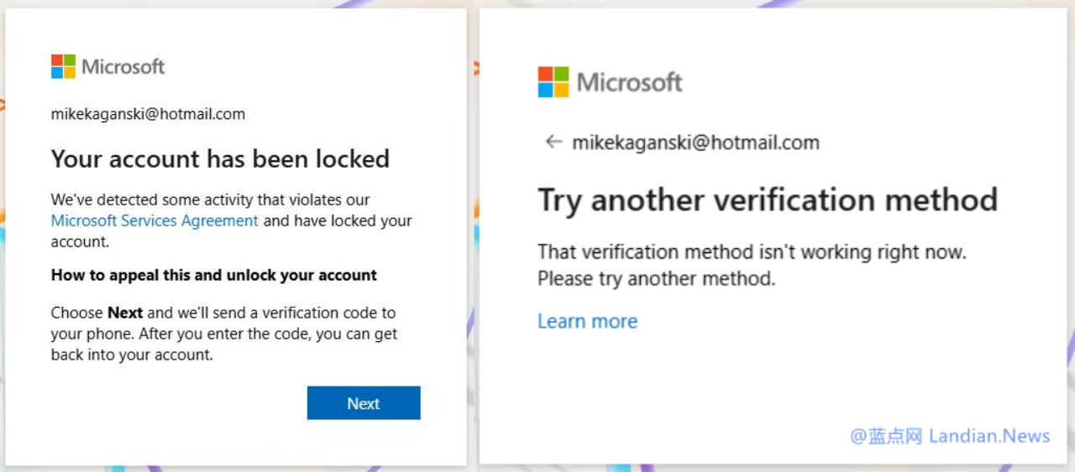1075x472 pixels.
Task: Click the "Your account has been locked" heading
Action: pyautogui.click(x=220, y=159)
